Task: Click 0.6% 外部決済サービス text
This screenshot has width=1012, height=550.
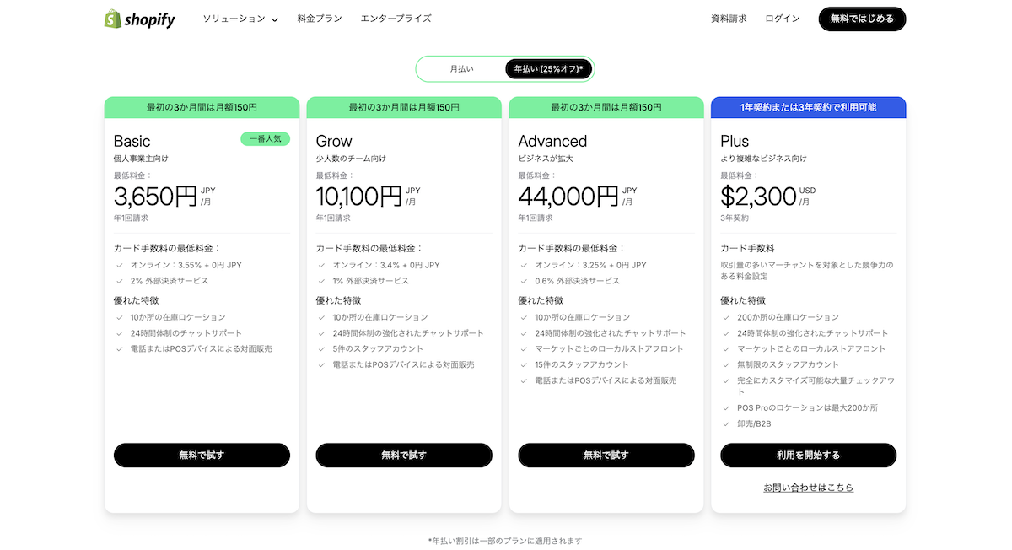Action: (x=578, y=281)
